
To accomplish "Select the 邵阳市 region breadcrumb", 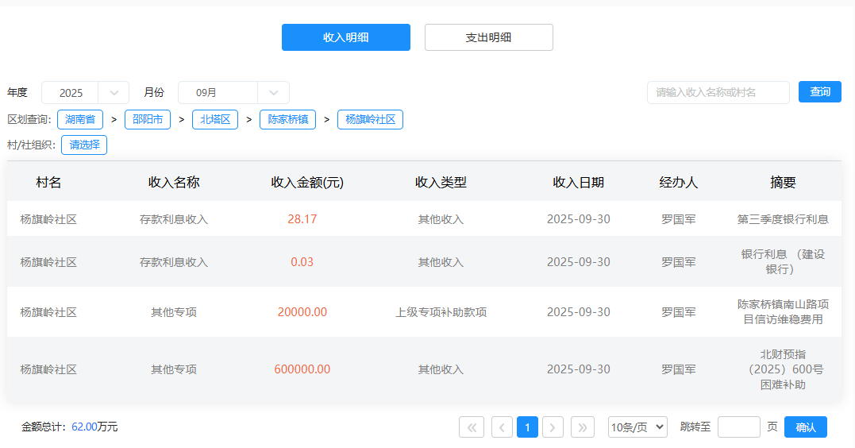I will pyautogui.click(x=148, y=120).
